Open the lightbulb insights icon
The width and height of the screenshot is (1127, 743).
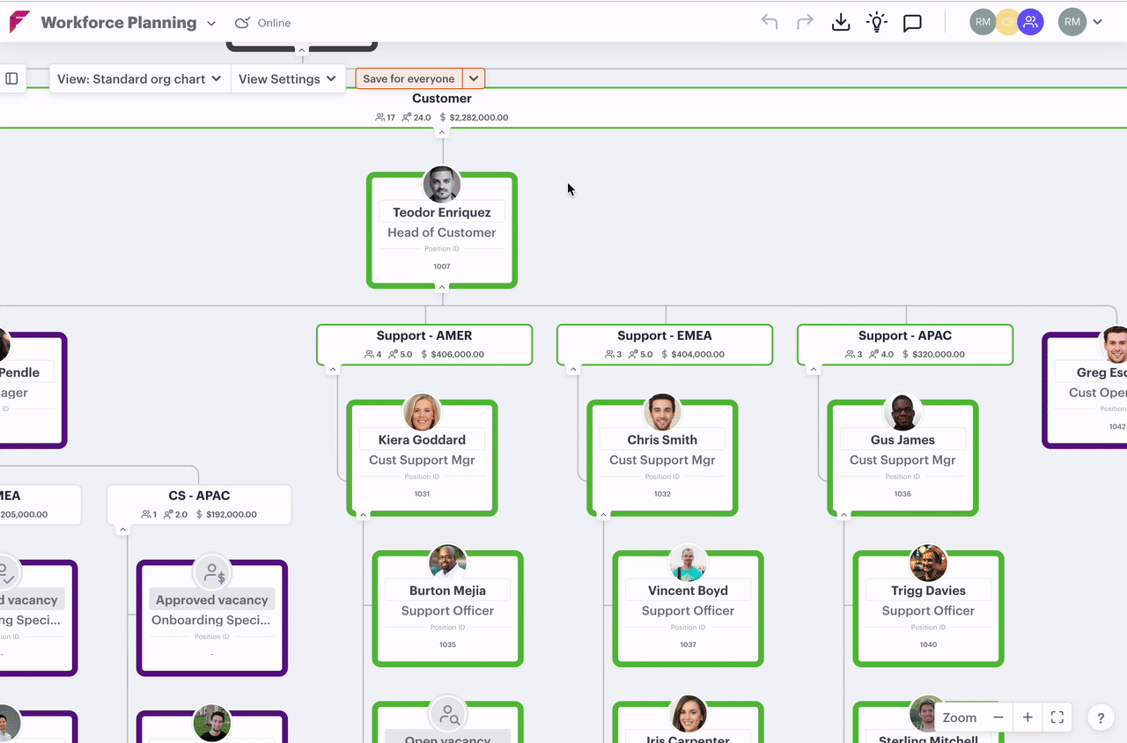(876, 23)
